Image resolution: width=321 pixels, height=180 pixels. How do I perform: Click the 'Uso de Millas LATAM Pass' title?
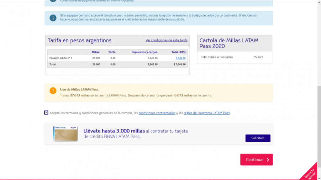coord(79,90)
